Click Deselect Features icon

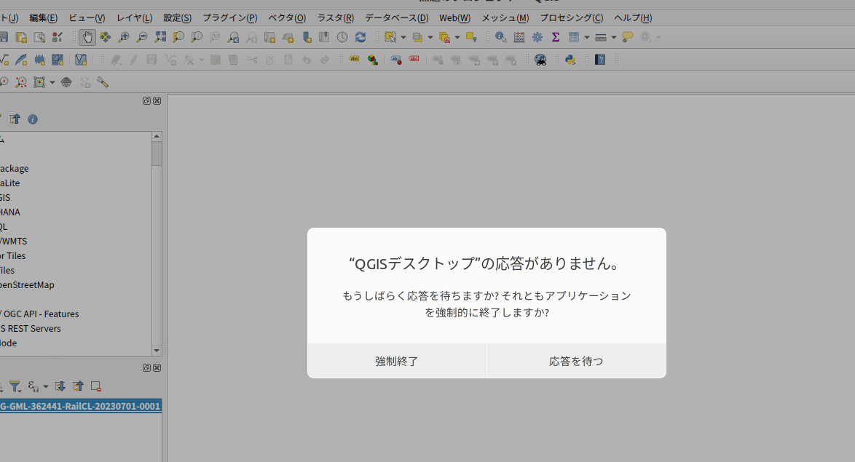[x=444, y=37]
